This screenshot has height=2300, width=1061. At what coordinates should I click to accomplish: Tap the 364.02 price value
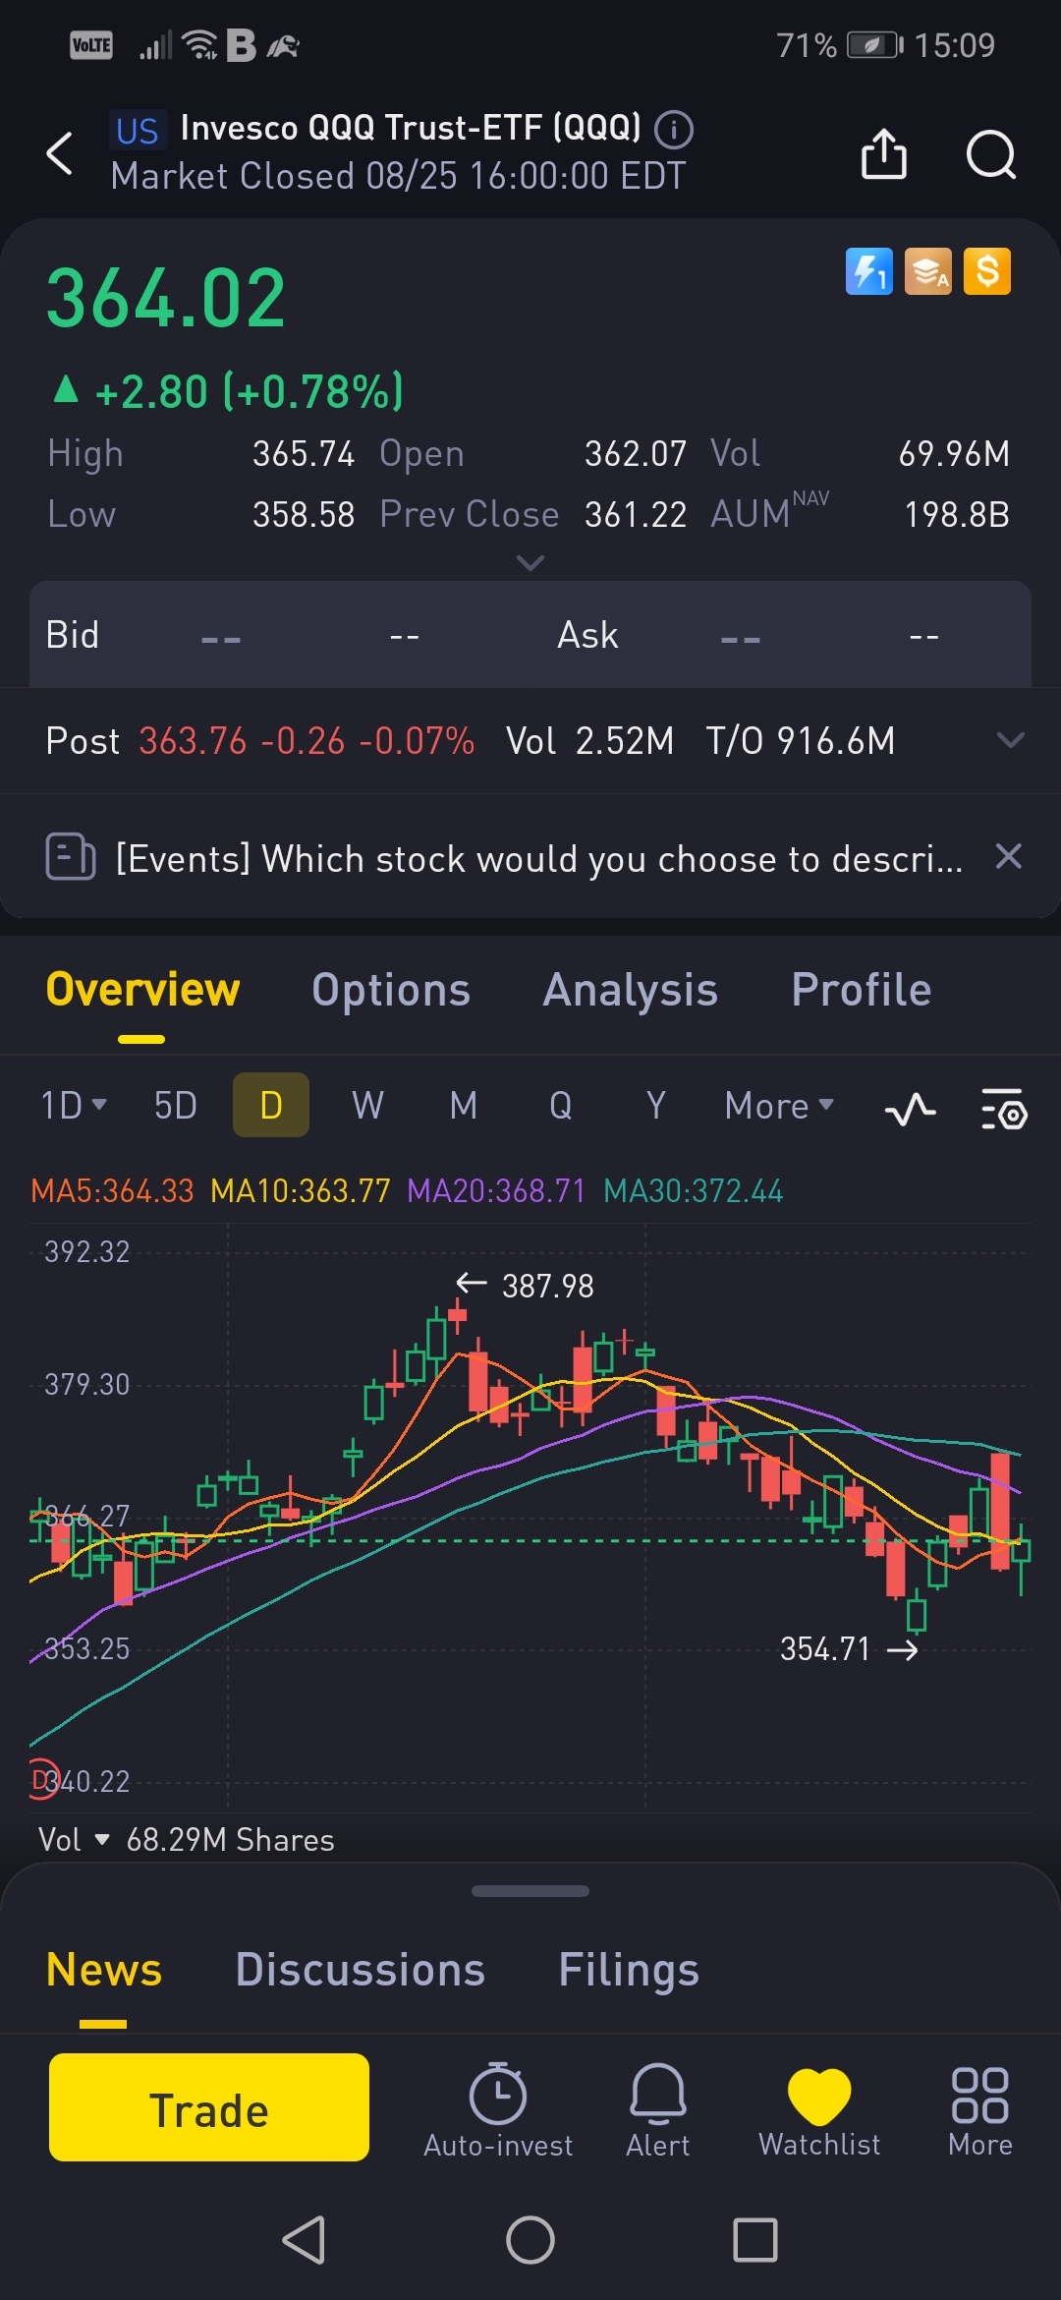(x=166, y=298)
